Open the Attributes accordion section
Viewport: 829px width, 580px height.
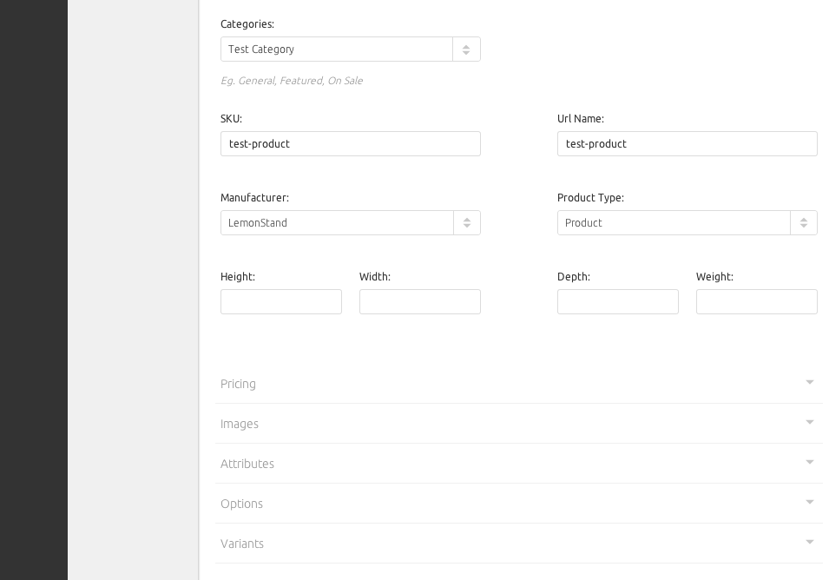click(247, 464)
